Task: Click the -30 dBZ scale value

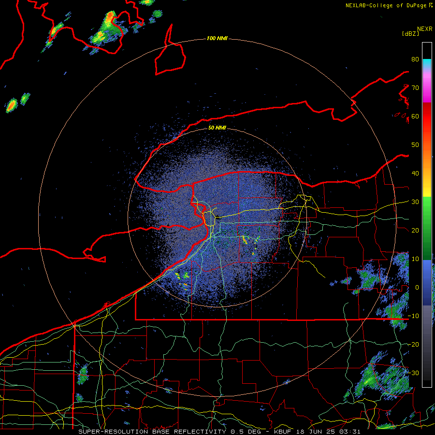Action: [x=413, y=373]
